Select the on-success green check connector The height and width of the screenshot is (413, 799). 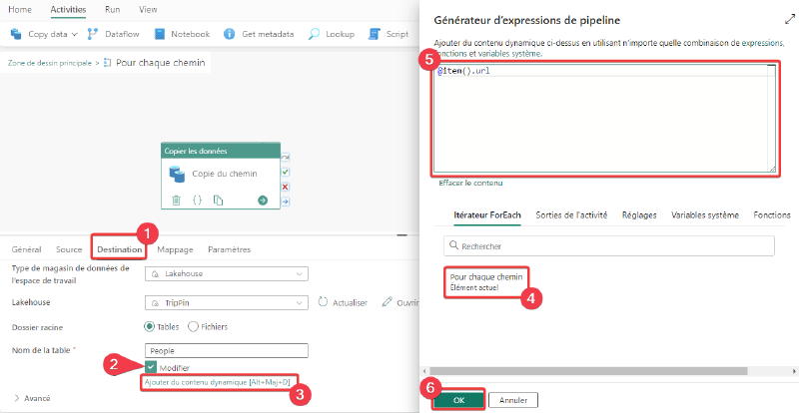click(286, 173)
